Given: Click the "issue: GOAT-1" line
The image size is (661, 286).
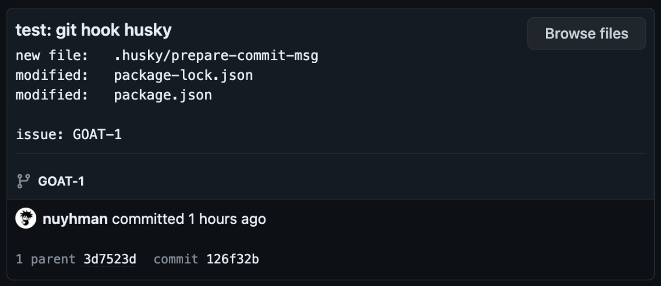Looking at the screenshot, I should [x=69, y=134].
